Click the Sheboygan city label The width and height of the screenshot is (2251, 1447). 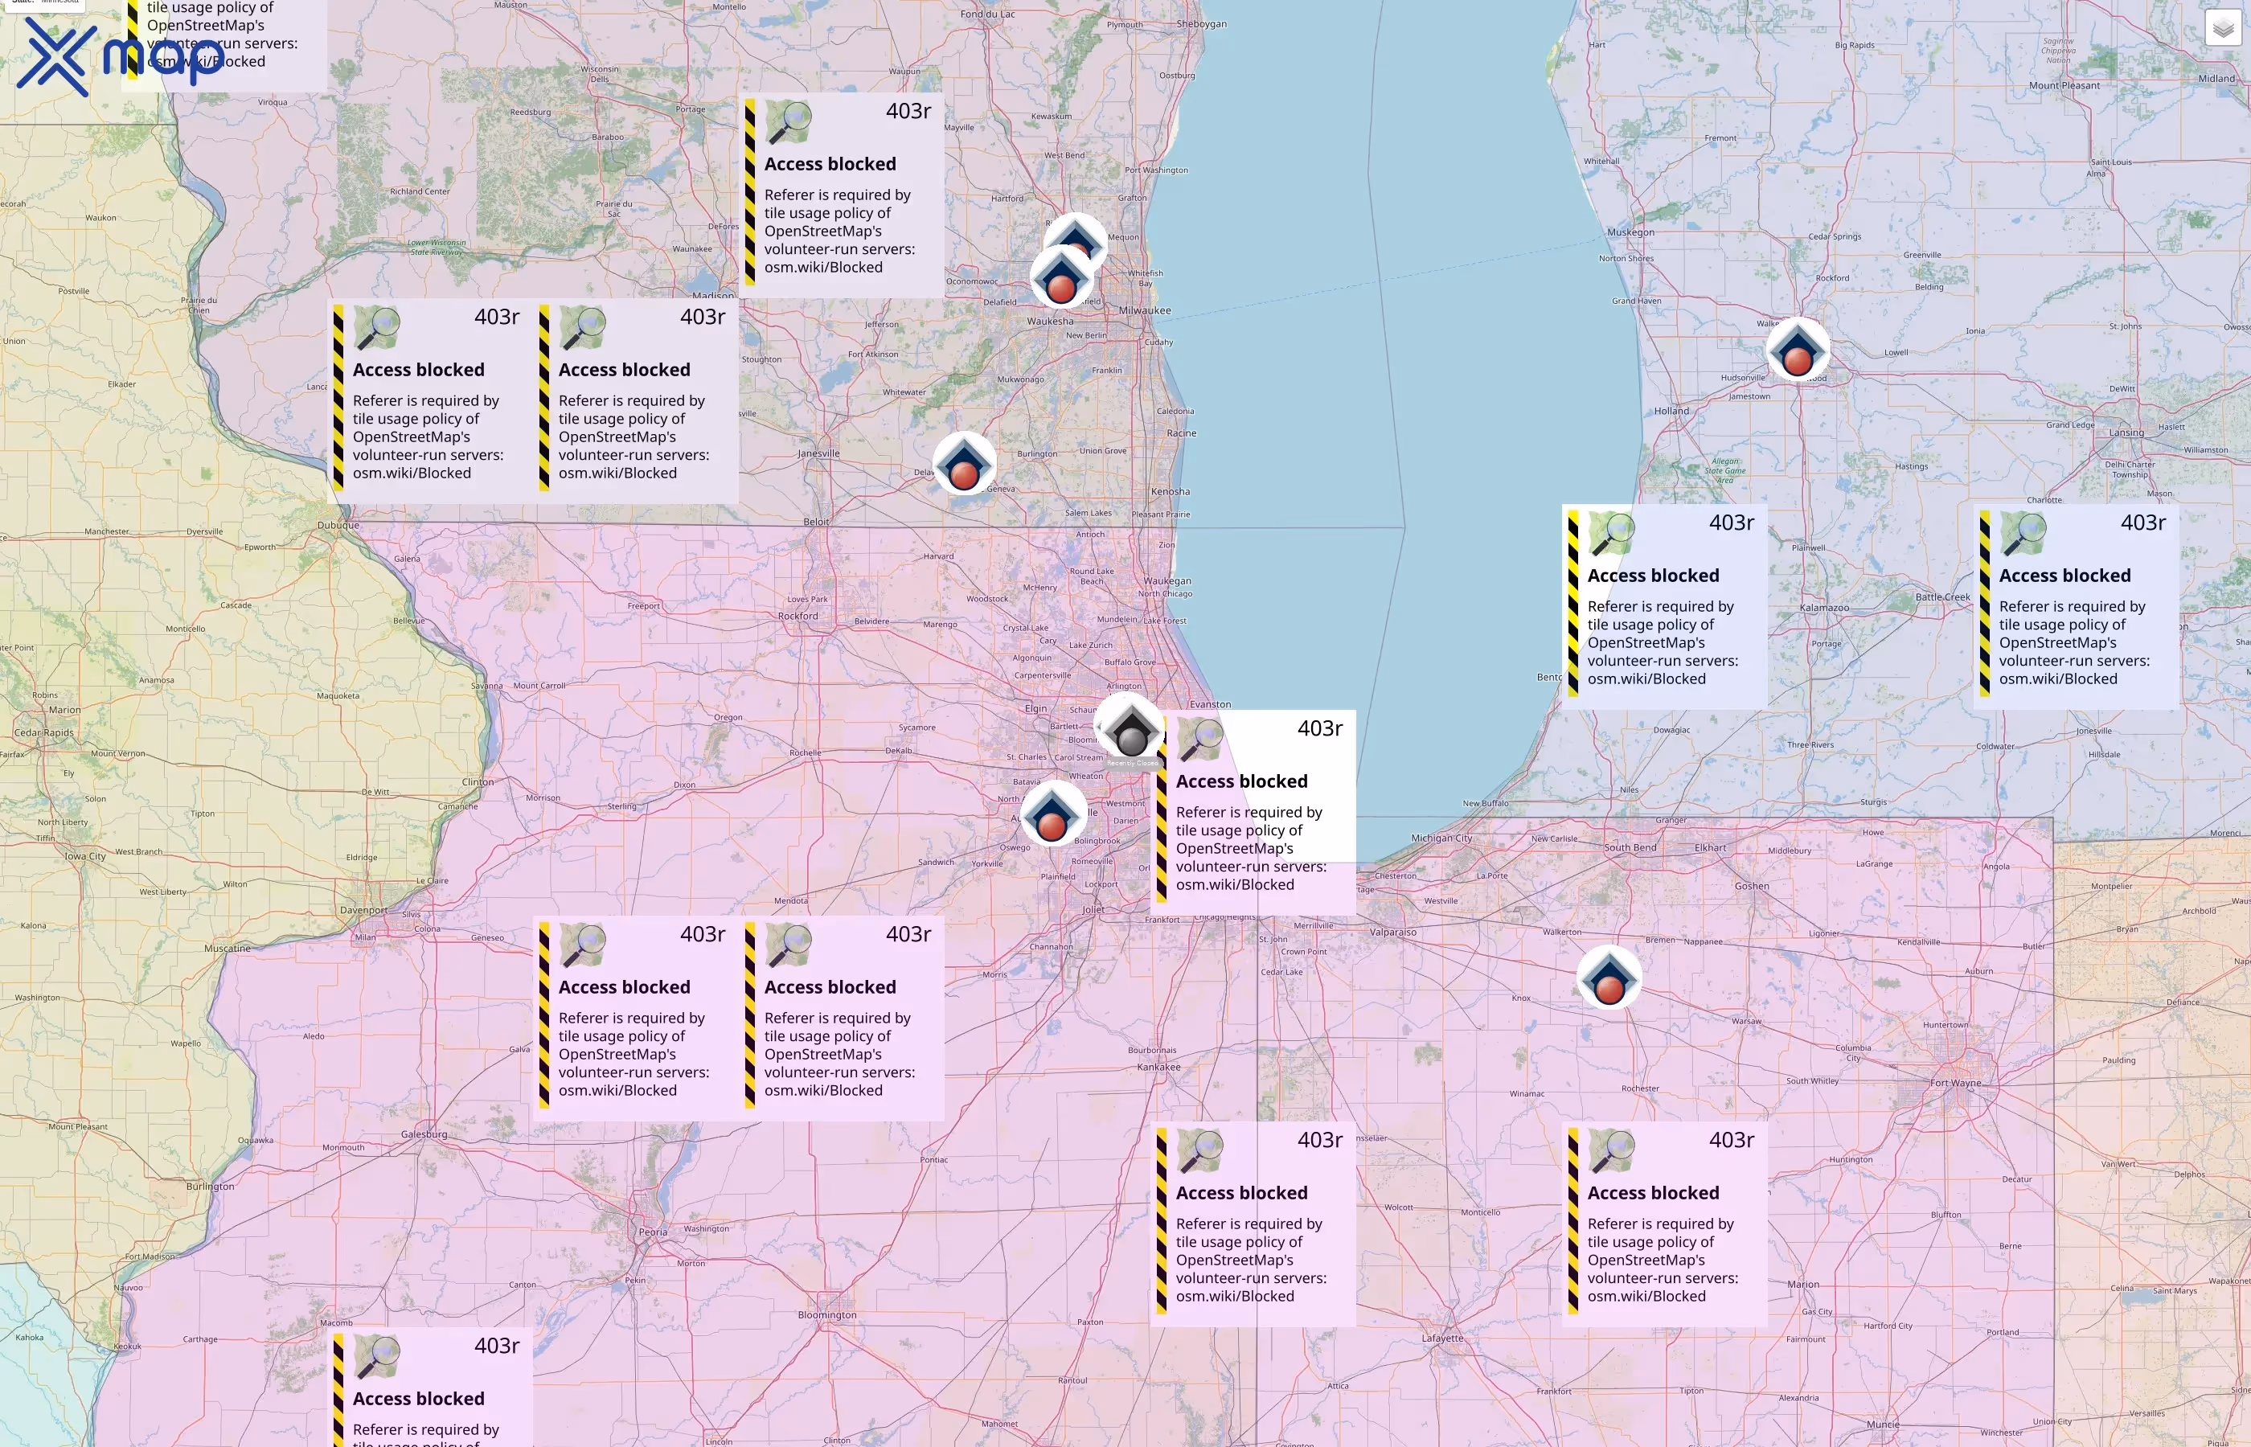(x=1202, y=24)
